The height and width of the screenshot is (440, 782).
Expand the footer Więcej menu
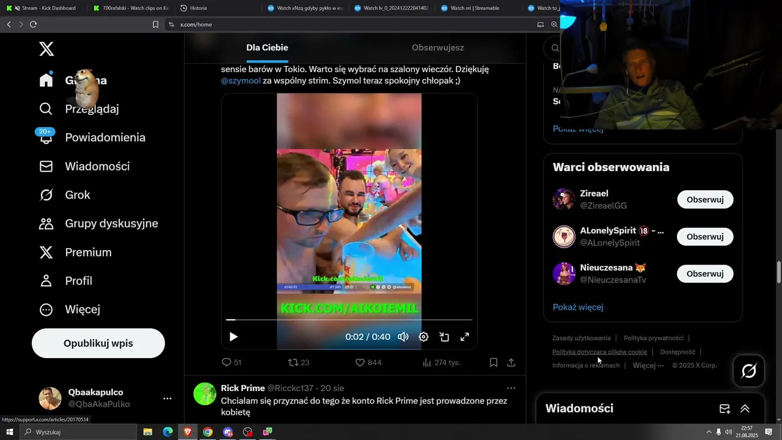tap(648, 365)
